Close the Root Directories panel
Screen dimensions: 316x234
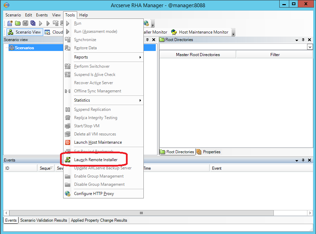pyautogui.click(x=309, y=40)
